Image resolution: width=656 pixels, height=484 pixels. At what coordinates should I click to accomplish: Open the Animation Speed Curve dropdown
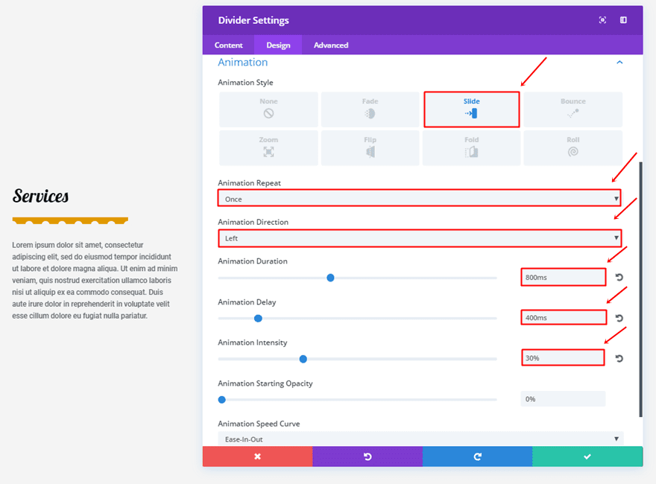coord(420,439)
